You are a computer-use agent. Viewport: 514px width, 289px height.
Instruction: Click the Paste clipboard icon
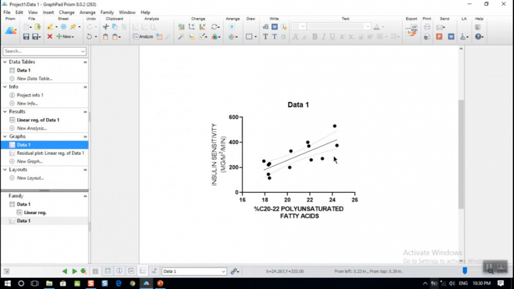(x=106, y=37)
